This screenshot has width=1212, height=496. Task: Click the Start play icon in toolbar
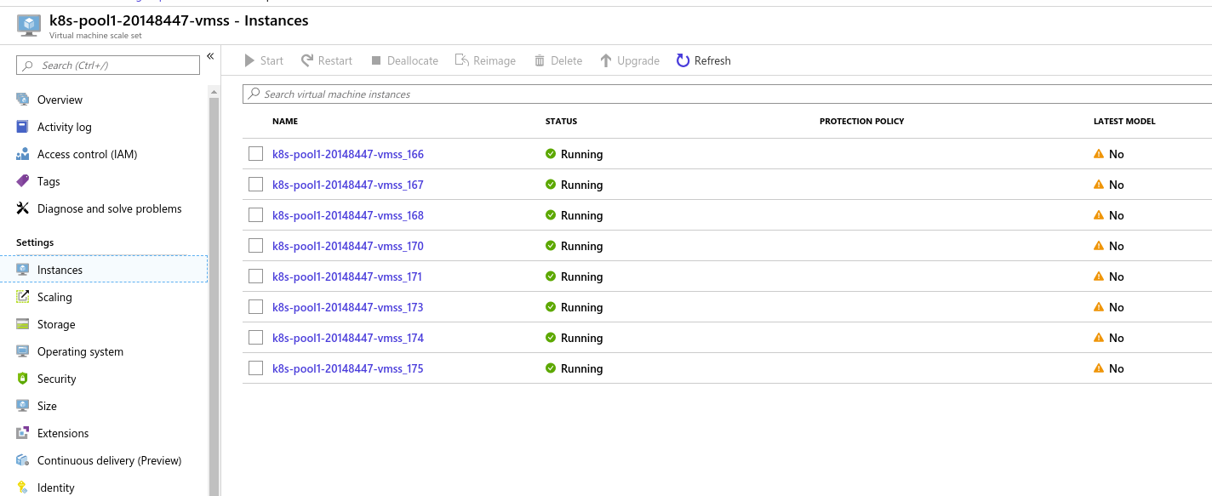coord(249,60)
